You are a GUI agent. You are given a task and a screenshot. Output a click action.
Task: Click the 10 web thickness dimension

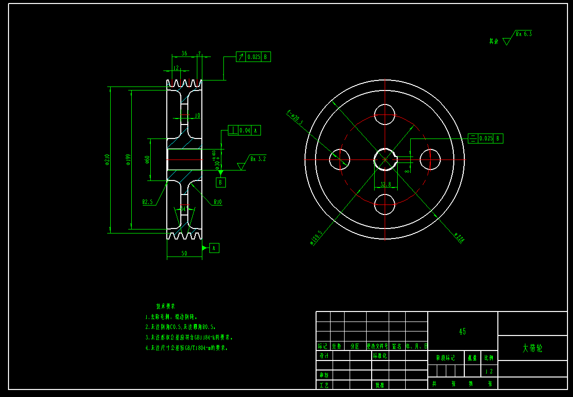coord(197,115)
